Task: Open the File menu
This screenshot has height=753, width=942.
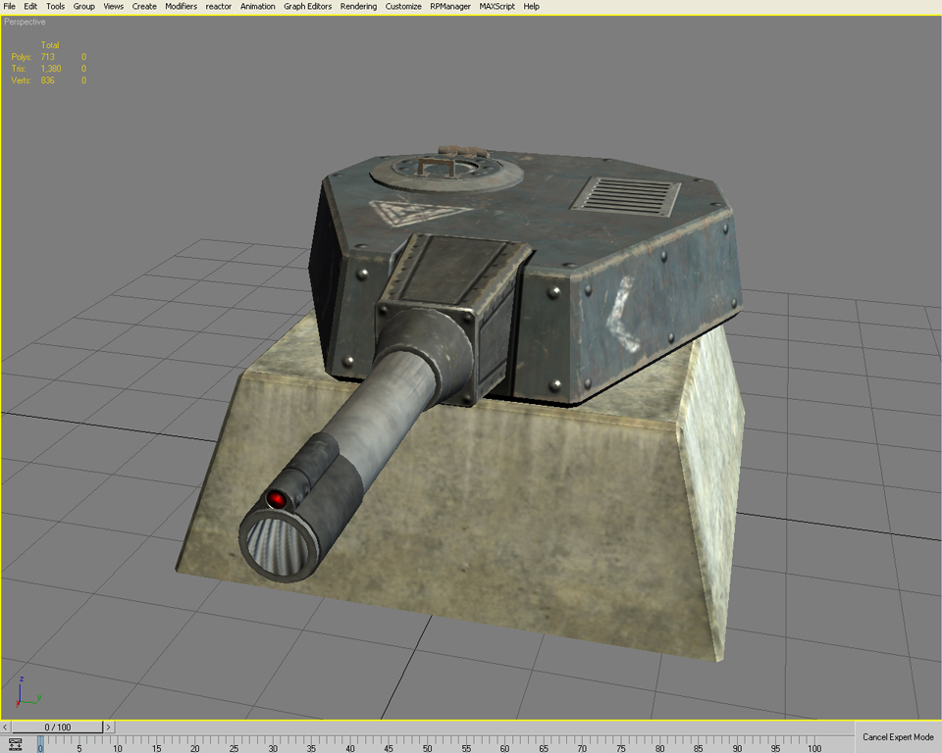Action: point(9,6)
